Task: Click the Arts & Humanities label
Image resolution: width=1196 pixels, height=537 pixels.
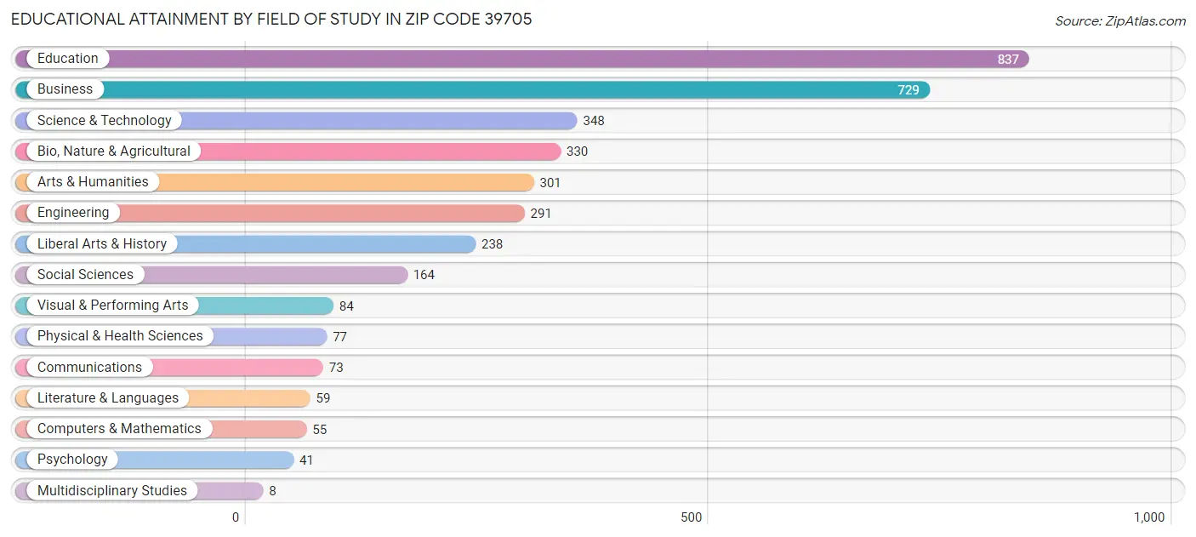Action: point(93,182)
